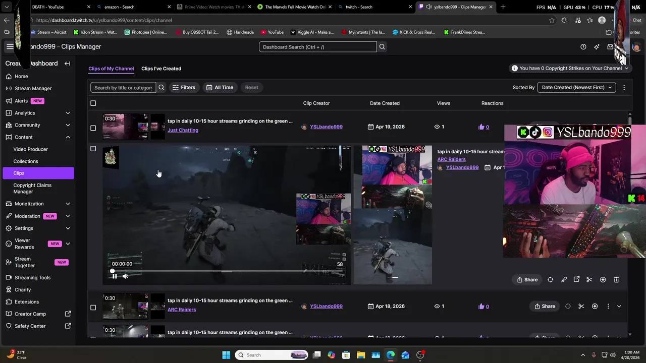Expand the Analytics sidebar section
646x363 pixels.
click(68, 113)
